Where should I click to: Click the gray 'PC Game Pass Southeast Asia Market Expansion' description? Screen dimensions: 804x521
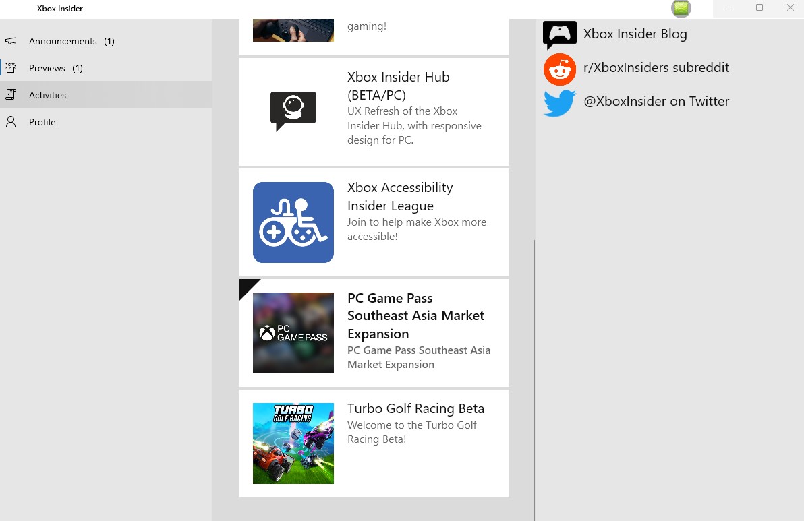[419, 357]
